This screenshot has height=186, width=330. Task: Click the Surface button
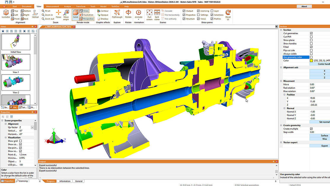pyautogui.click(x=320, y=136)
